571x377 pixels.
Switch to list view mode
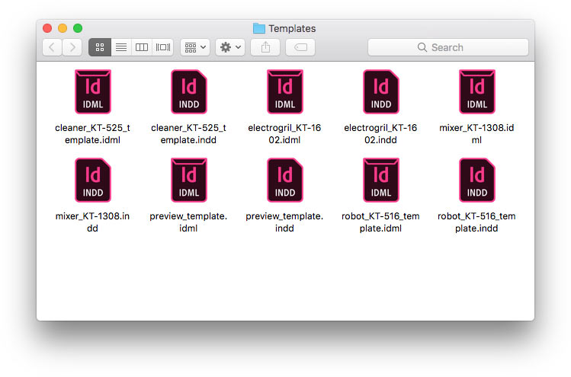(120, 47)
